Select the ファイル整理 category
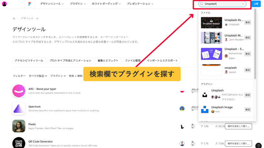Viewport: 264px width, 148px height. pyautogui.click(x=133, y=60)
